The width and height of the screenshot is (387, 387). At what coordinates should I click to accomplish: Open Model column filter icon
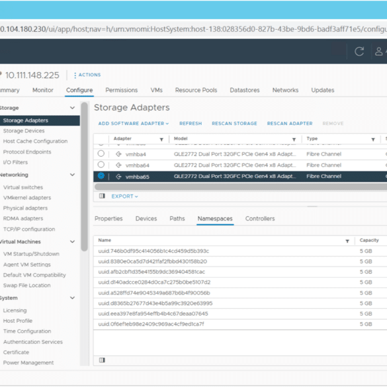(294, 140)
